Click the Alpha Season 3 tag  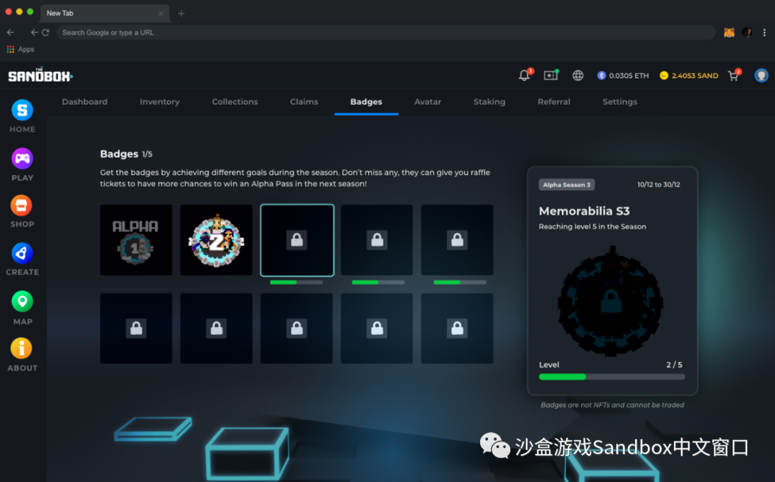pyautogui.click(x=566, y=185)
